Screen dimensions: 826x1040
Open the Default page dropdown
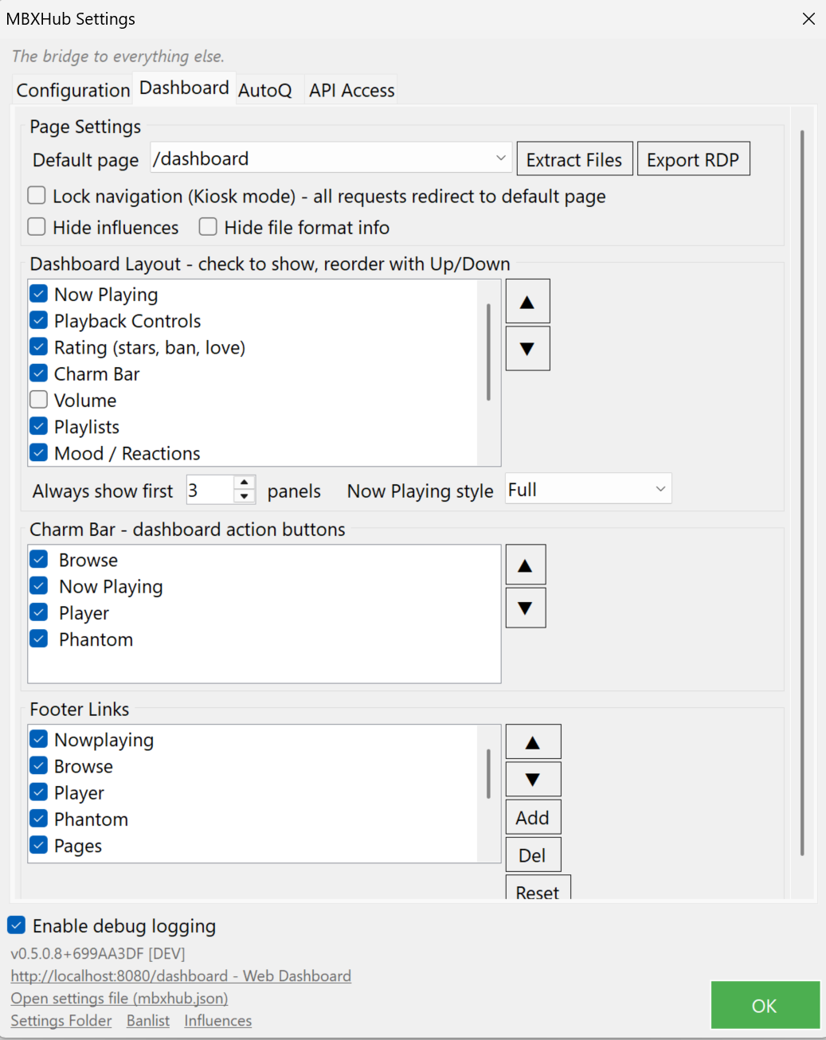coord(500,158)
